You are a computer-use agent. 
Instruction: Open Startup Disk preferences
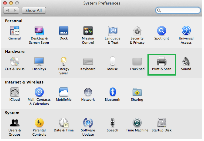pyautogui.click(x=161, y=123)
